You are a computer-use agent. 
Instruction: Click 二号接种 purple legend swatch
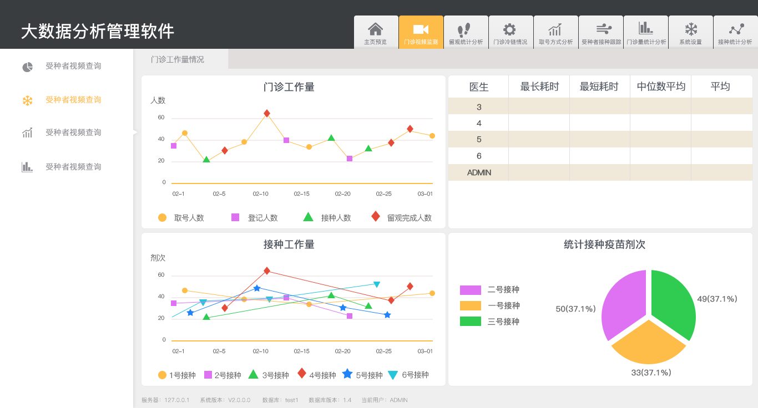471,290
